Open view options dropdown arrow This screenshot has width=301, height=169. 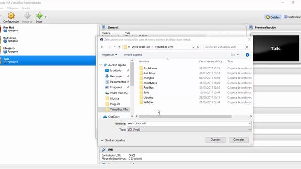click(238, 55)
